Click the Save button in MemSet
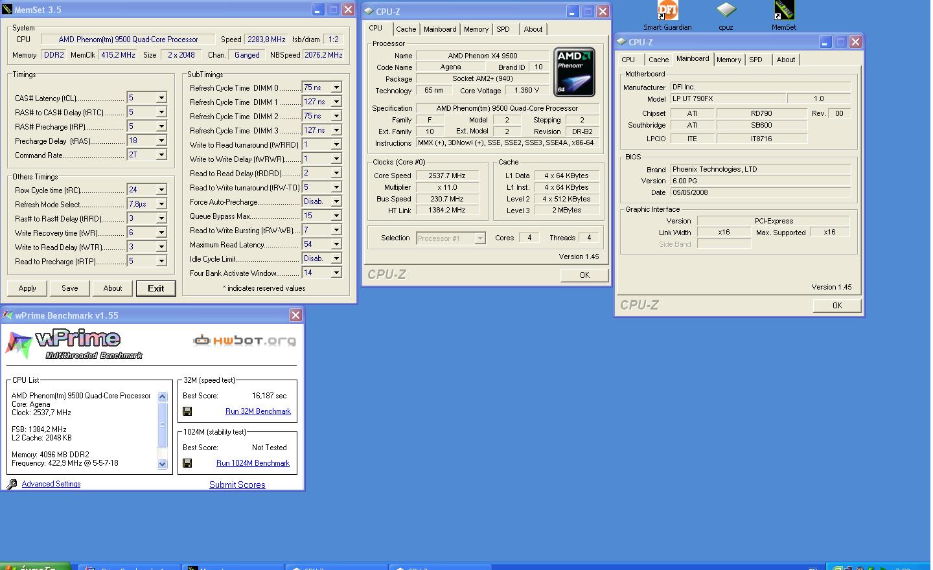Viewport: 933px width, 570px height. pos(70,288)
